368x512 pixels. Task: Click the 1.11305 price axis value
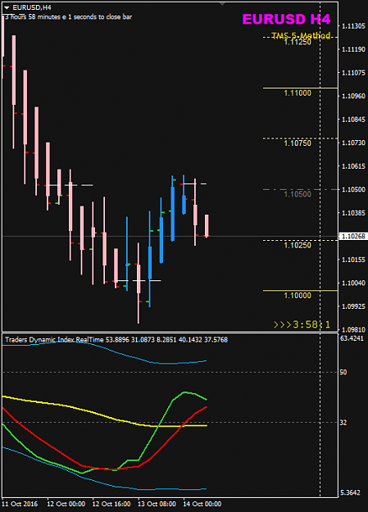tap(353, 26)
